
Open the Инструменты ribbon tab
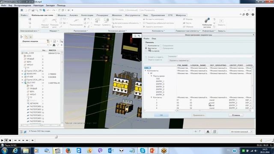(132, 15)
